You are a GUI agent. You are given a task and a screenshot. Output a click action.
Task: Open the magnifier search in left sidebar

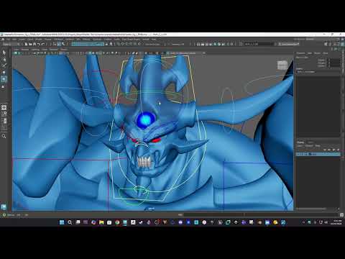pyautogui.click(x=4, y=136)
